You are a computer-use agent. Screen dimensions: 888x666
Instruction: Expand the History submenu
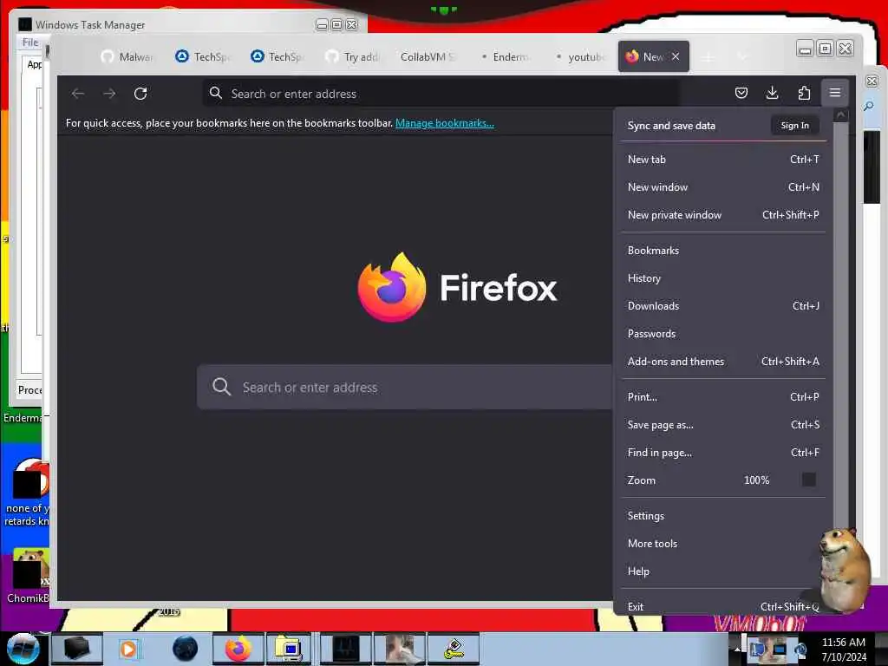pos(723,278)
